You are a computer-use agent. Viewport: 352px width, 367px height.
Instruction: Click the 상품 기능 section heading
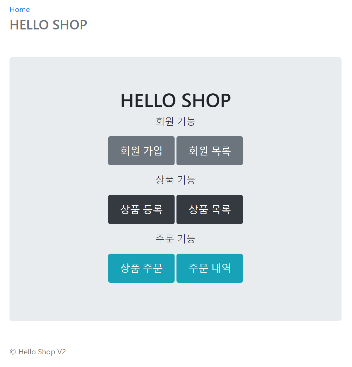click(176, 180)
